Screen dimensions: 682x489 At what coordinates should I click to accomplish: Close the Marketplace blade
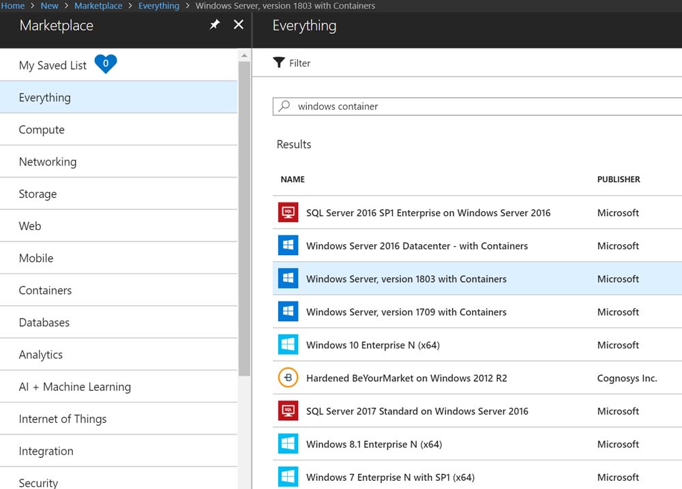(x=238, y=25)
